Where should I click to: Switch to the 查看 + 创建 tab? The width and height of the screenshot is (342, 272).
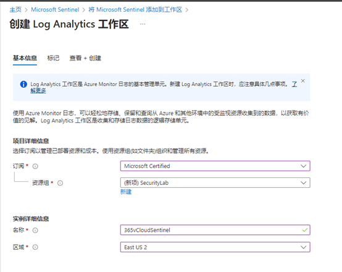85,58
